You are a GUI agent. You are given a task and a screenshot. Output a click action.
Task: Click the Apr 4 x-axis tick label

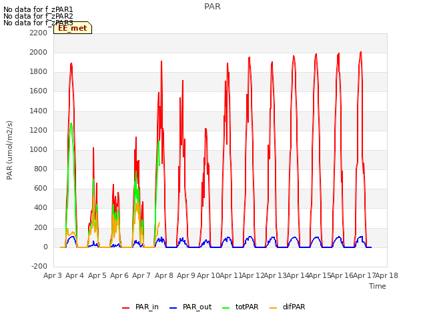click(75, 275)
